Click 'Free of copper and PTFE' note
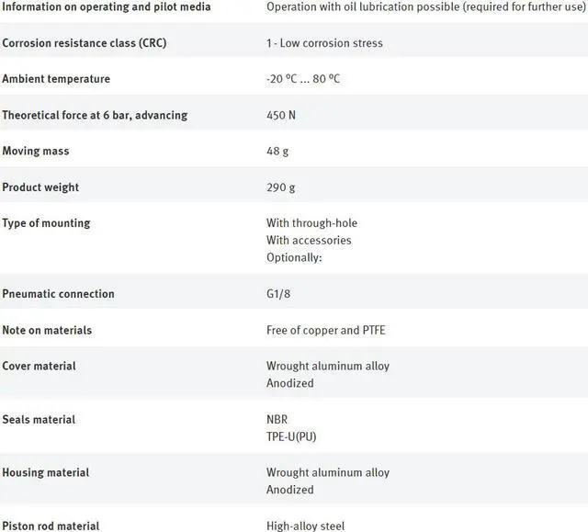This screenshot has height=532, width=588. point(326,330)
